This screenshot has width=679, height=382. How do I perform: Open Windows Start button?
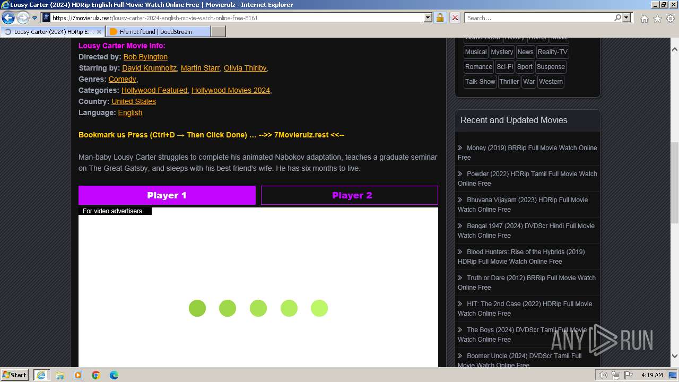click(x=15, y=375)
